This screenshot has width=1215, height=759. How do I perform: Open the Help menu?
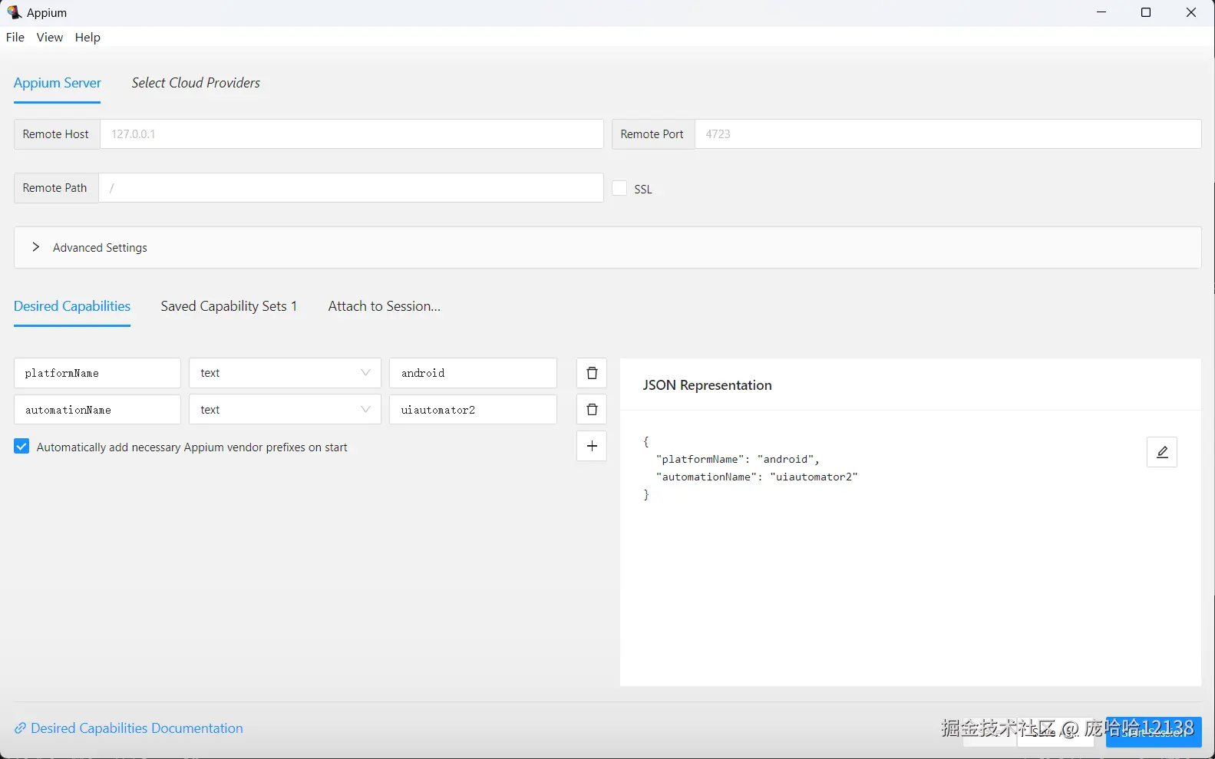click(x=87, y=37)
